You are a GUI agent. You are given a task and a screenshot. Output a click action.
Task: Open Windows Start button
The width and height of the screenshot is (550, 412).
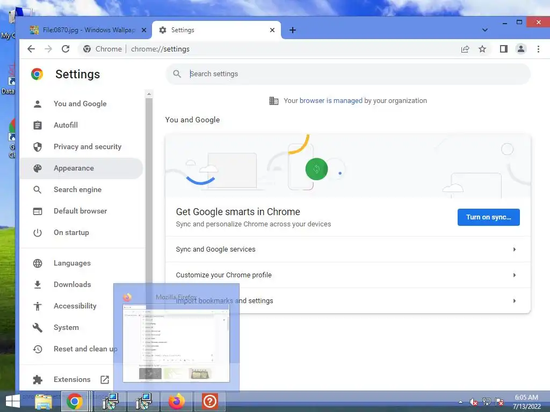(12, 401)
